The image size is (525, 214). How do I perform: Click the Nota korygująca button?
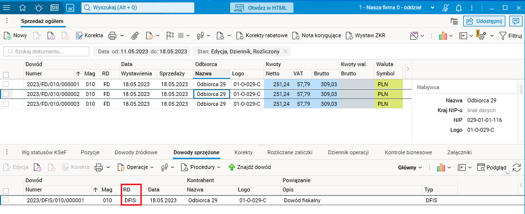(316, 35)
